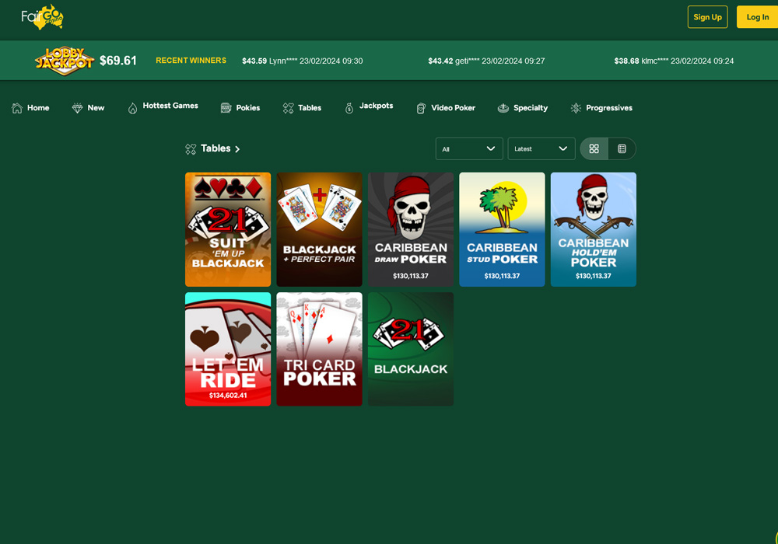The width and height of the screenshot is (778, 544).
Task: Launch Let 'Em Ride game
Action: tap(228, 349)
